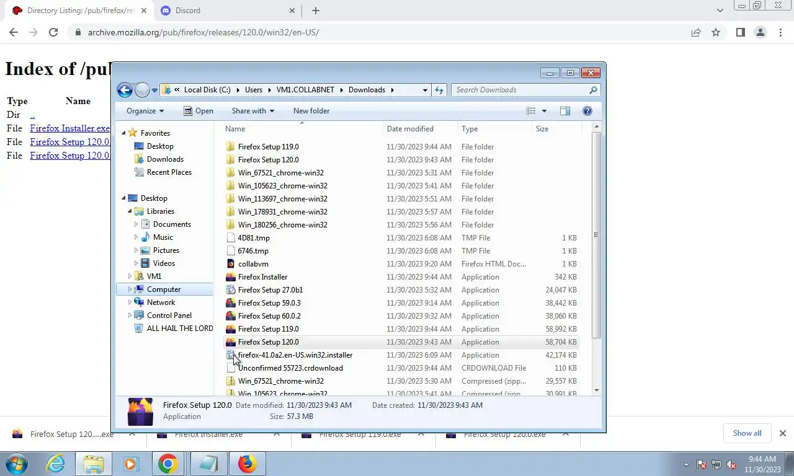Open the address bar history dropdown arrow
794x476 pixels.
point(425,90)
